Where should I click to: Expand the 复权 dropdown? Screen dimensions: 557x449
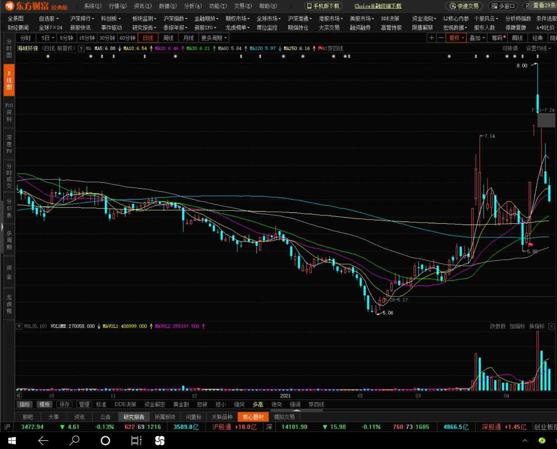tap(456, 38)
